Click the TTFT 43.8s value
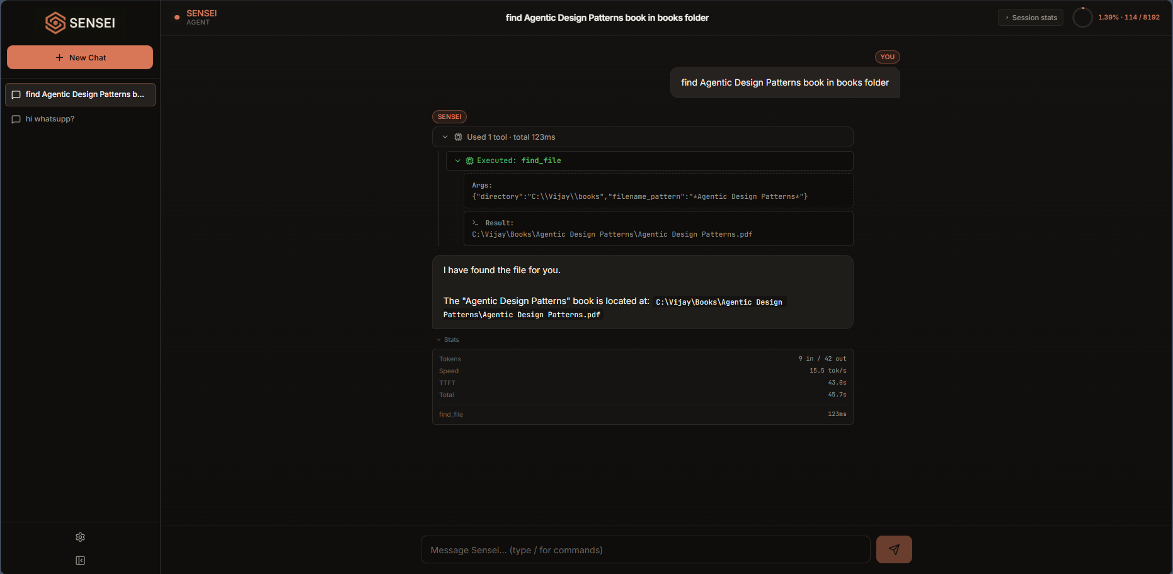The height and width of the screenshot is (574, 1173). tap(837, 383)
